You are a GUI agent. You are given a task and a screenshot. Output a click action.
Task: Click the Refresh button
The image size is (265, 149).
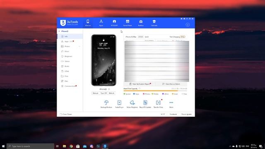111,93
